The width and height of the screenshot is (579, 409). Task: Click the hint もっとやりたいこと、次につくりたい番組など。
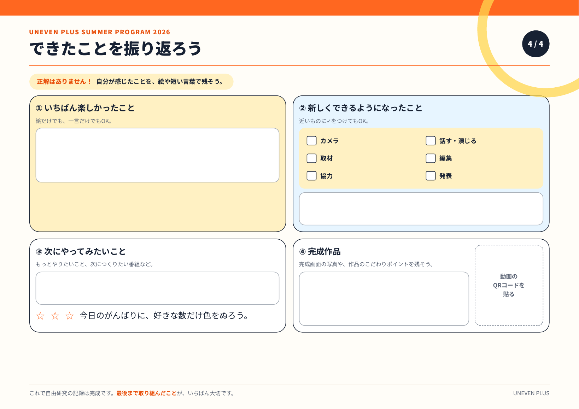[95, 264]
